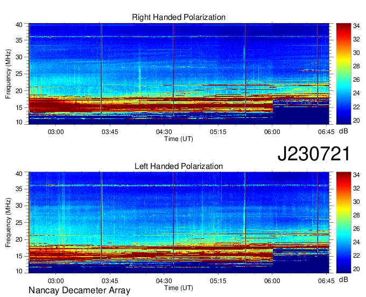Select the J230721 observation label
The height and width of the screenshot is (297, 366).
314,154
